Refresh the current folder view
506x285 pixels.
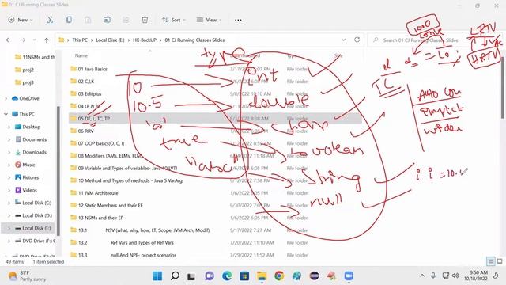click(357, 40)
